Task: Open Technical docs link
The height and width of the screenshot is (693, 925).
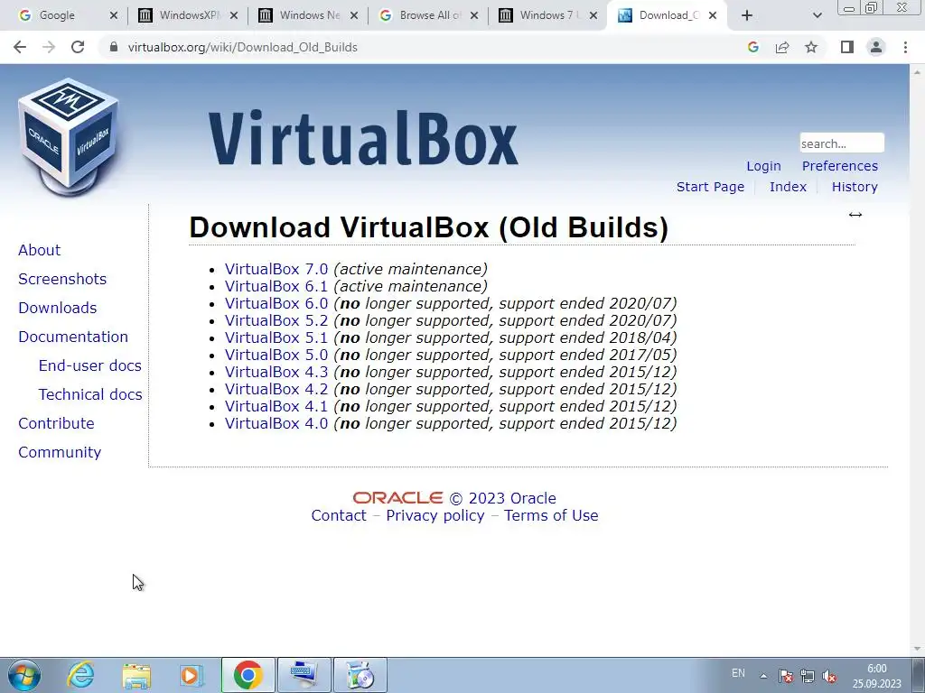Action: click(x=90, y=395)
